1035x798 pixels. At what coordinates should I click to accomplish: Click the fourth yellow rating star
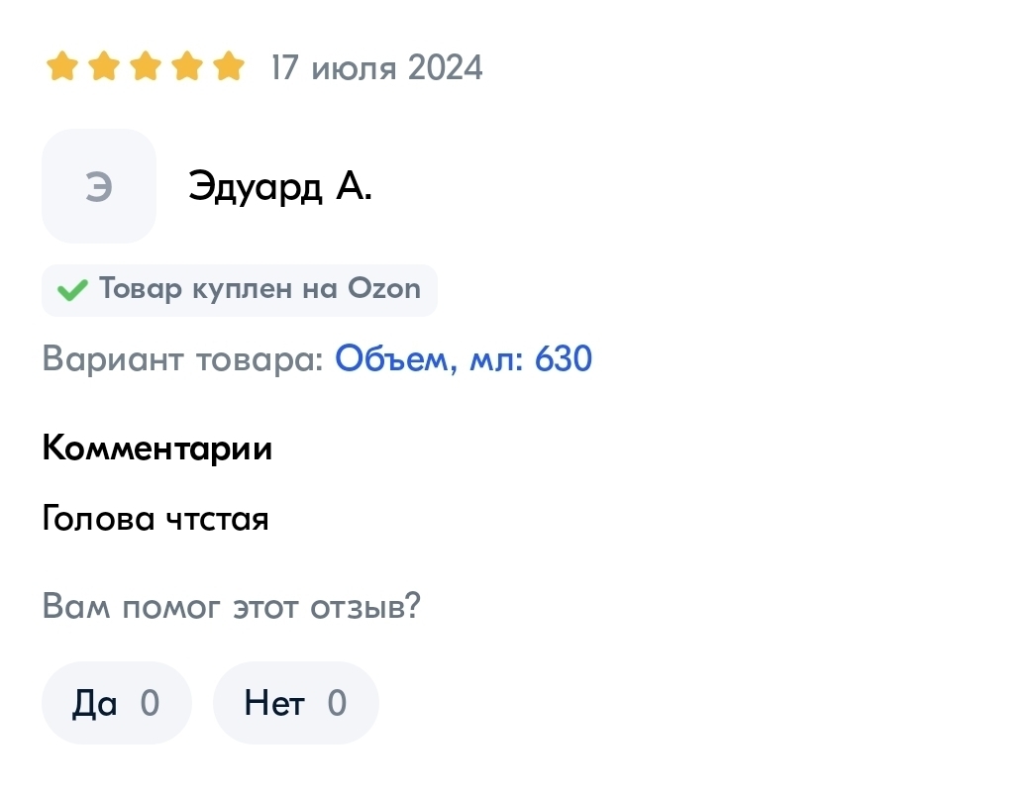[x=186, y=67]
